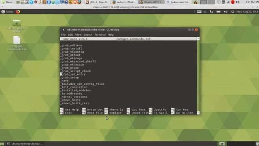This screenshot has width=259, height=146.
Task: Click line _grub_probe in nano
Action: [70, 68]
